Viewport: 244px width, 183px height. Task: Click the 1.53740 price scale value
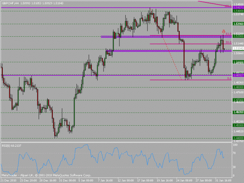pyautogui.click(x=239, y=14)
